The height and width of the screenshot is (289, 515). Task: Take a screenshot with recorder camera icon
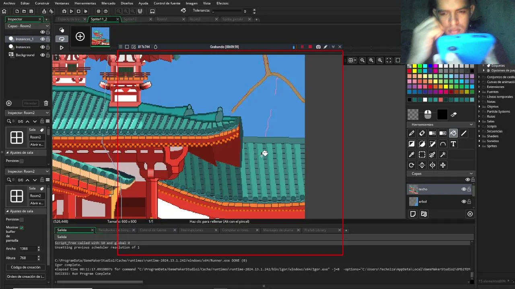(318, 47)
